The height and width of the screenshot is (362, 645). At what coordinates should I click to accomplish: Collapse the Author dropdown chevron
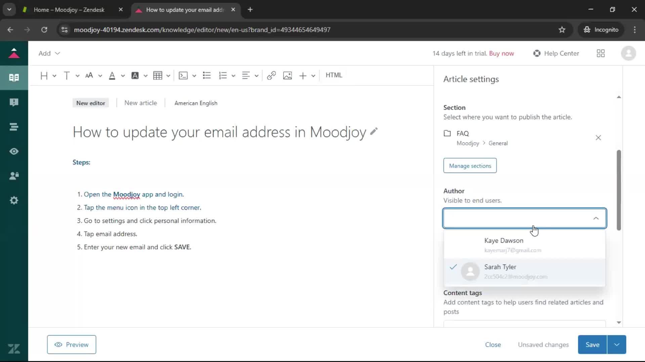[596, 218]
